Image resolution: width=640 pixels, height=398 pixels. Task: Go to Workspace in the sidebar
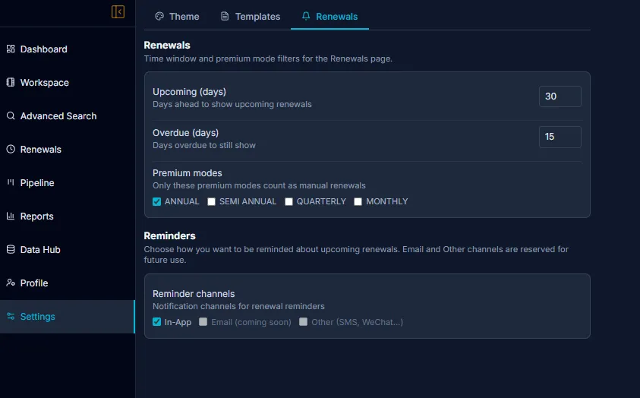[x=68, y=83]
